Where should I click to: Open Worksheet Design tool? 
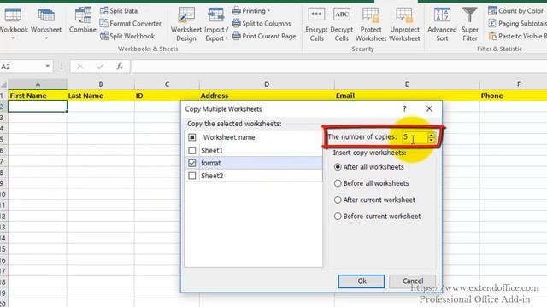[x=186, y=25]
